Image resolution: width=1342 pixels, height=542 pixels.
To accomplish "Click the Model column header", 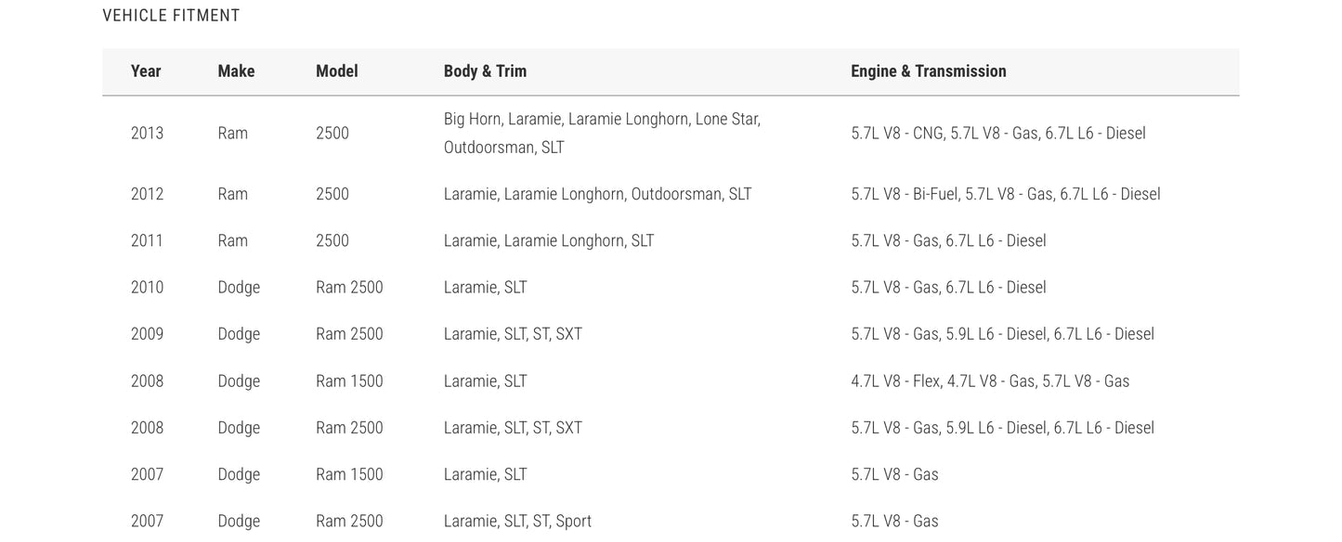I will pyautogui.click(x=336, y=71).
